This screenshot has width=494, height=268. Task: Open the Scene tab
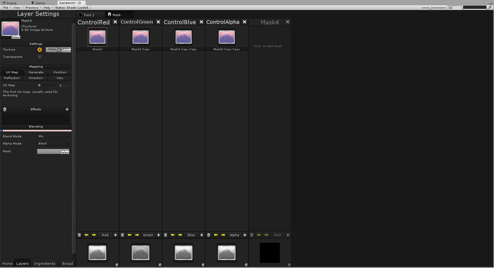(10, 3)
